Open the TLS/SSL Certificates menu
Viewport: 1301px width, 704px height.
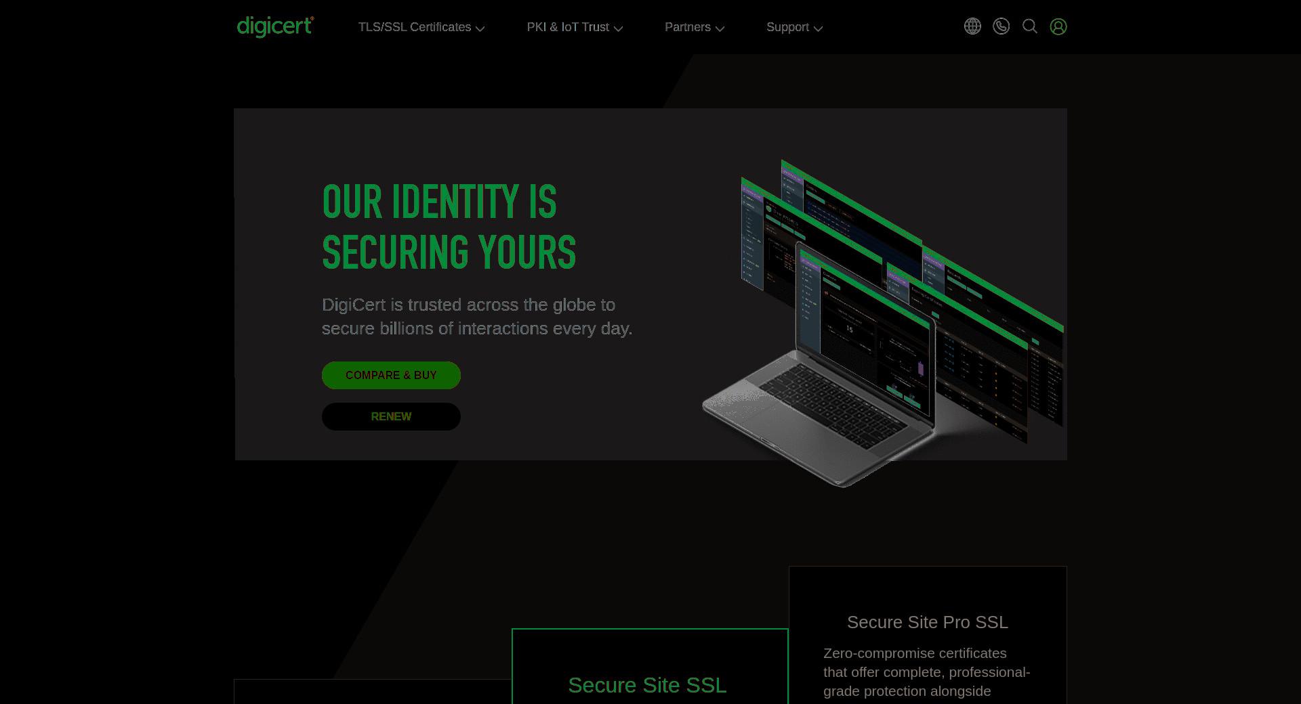pos(415,27)
